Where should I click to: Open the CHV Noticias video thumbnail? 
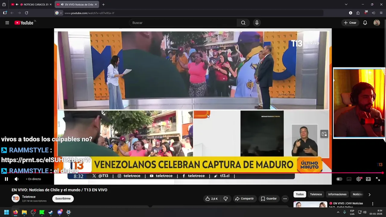pos(310,204)
